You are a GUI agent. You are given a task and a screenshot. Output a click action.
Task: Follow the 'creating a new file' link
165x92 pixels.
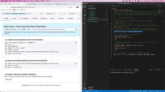click(x=18, y=32)
